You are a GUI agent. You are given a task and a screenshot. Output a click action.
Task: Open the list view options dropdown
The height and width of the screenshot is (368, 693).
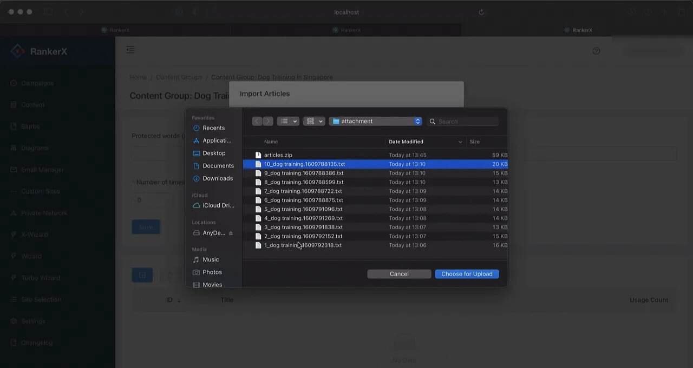coord(288,122)
